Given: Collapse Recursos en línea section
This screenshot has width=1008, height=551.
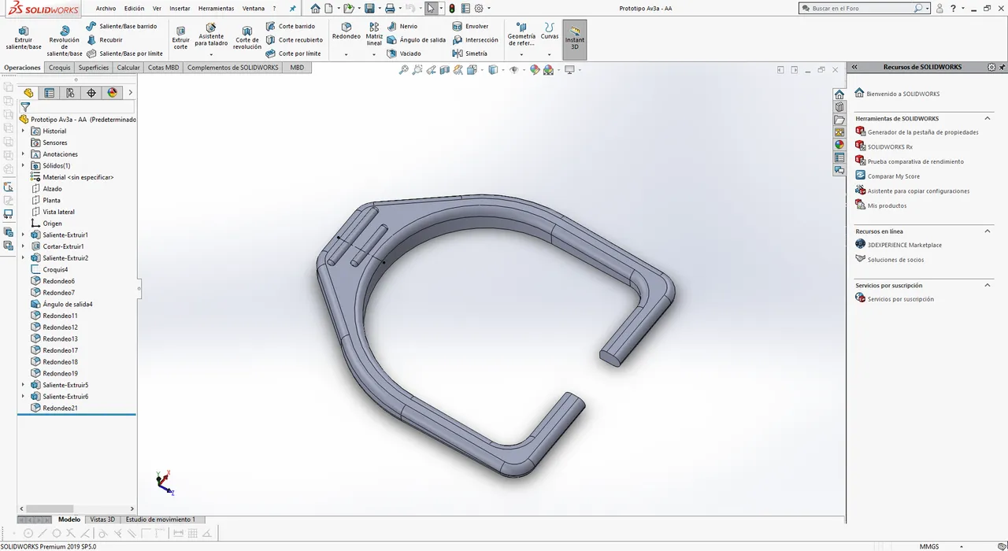Looking at the screenshot, I should [x=988, y=231].
